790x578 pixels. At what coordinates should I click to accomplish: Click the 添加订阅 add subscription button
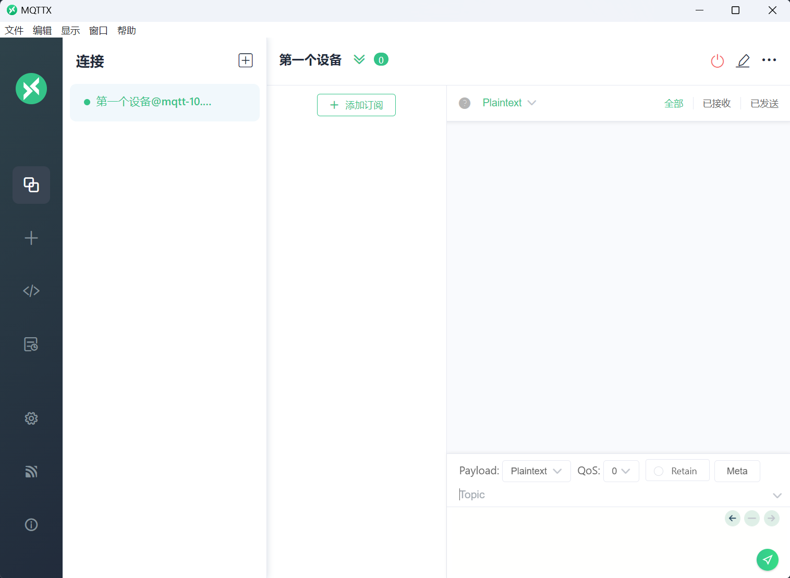[x=356, y=105]
